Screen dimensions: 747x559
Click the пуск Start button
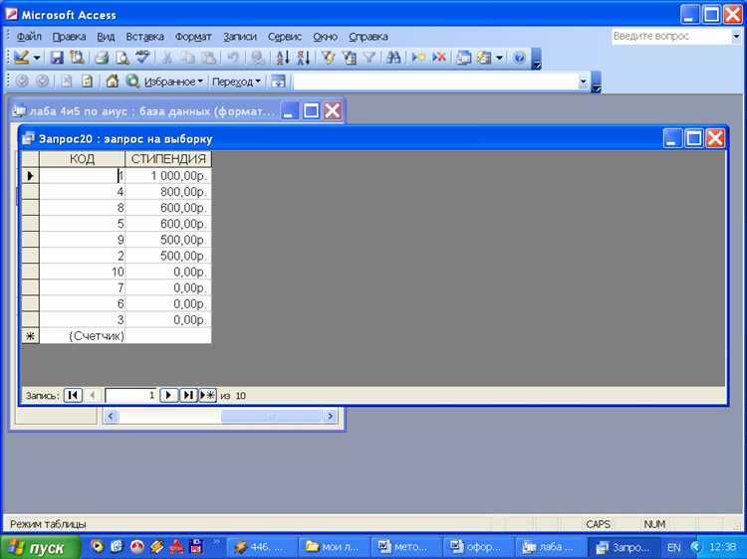point(37,547)
